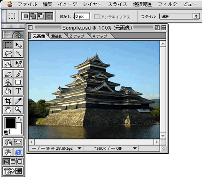Open the 選択範囲 menu
This screenshot has height=177, width=202.
click(x=142, y=4)
